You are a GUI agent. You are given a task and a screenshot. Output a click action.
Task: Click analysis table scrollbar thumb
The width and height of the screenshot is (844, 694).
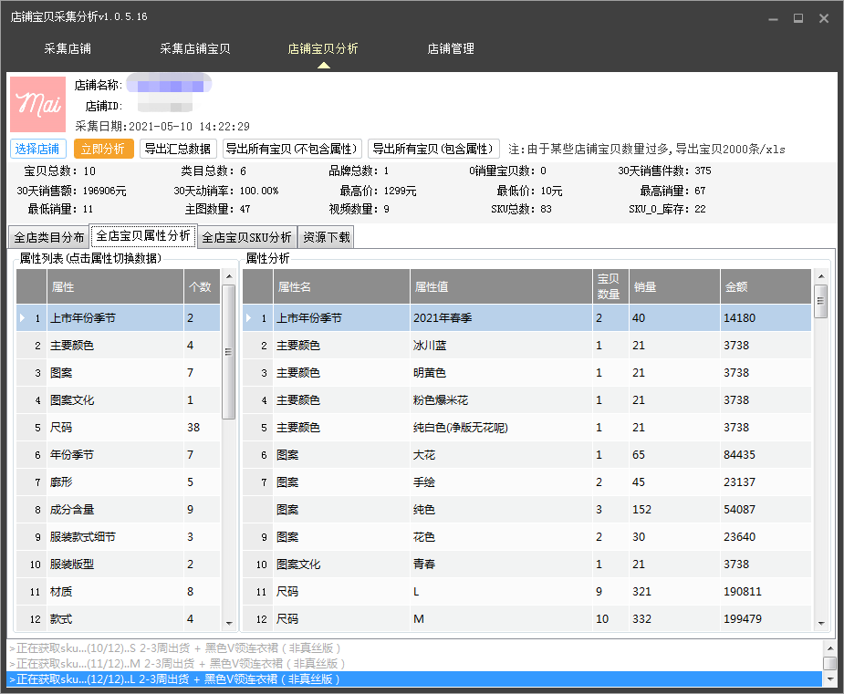[821, 301]
